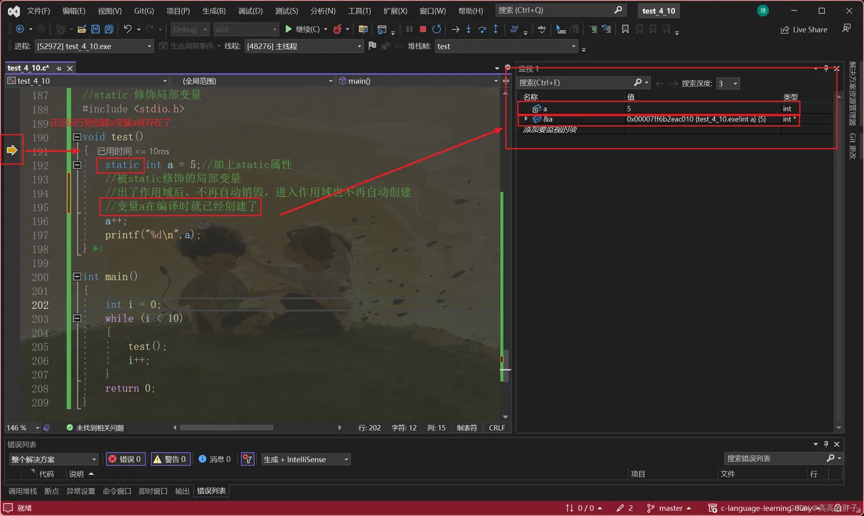Click the error list search box

[x=783, y=458]
